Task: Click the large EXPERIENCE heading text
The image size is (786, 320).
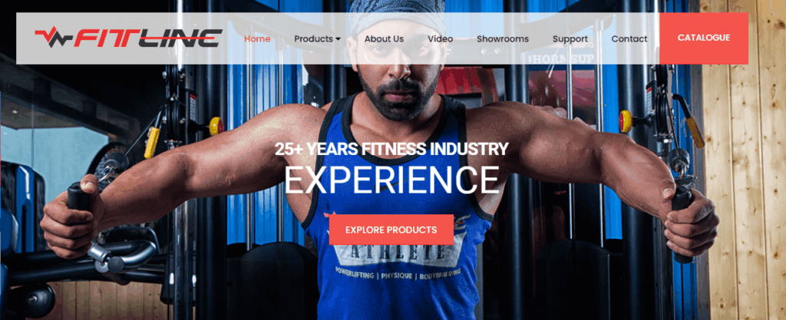Action: pos(392,180)
